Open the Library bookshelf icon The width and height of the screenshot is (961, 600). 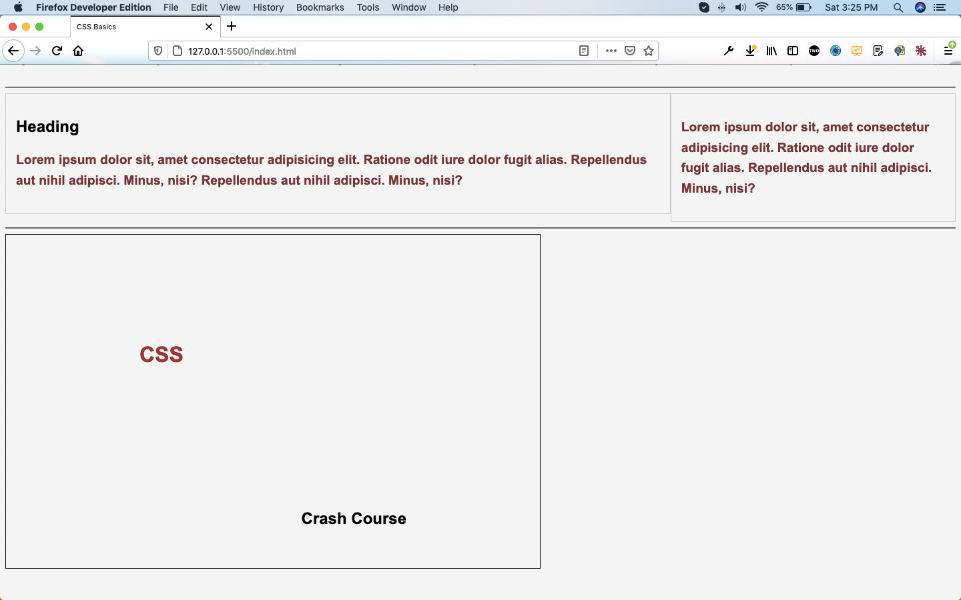coord(771,51)
